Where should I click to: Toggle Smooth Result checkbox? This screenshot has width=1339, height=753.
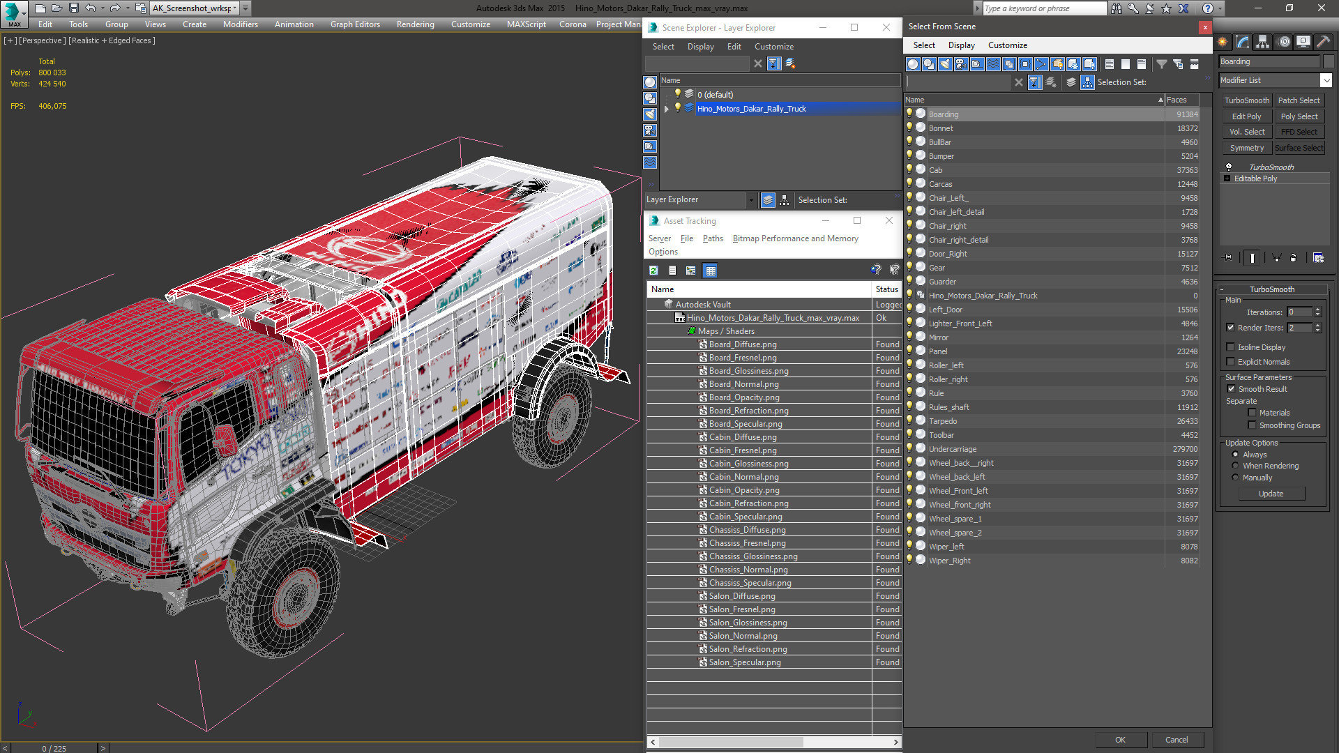point(1231,389)
